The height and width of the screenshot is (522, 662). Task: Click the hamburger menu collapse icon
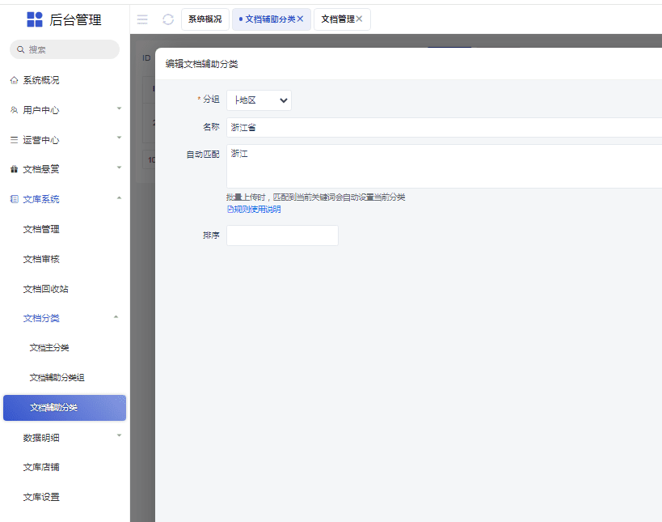(142, 19)
